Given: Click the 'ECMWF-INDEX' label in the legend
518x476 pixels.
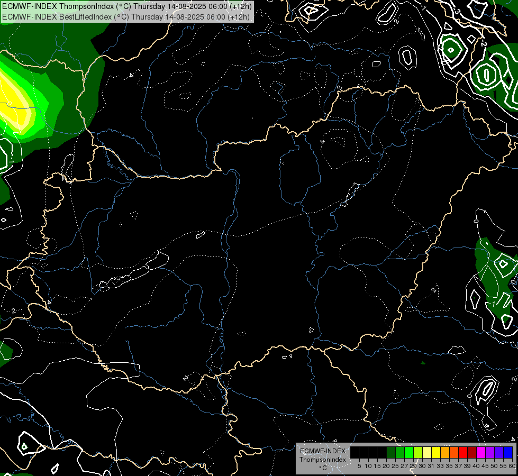Looking at the screenshot, I should tap(323, 451).
